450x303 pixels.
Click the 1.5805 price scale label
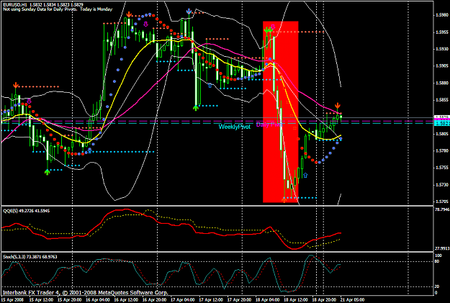442,134
